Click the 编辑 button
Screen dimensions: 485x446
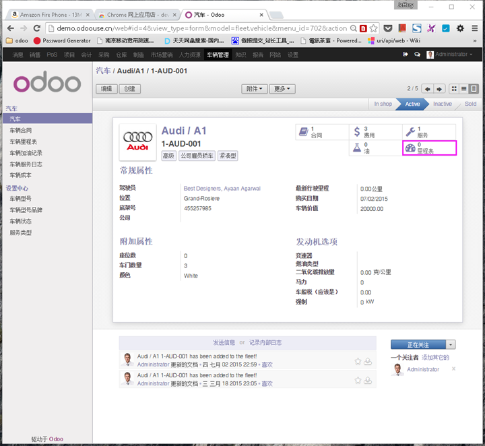(x=106, y=89)
